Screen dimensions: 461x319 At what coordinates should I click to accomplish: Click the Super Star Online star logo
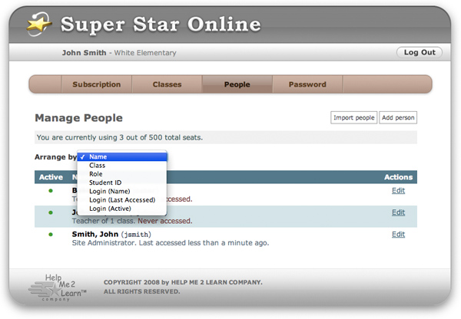35,25
